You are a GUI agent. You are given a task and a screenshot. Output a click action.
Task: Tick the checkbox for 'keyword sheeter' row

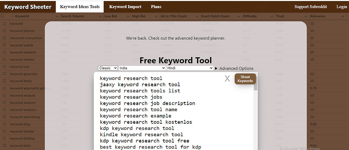[4, 59]
